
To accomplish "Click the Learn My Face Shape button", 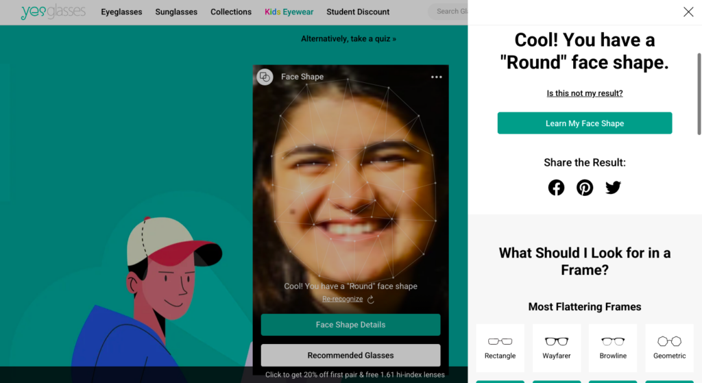I will click(x=585, y=123).
